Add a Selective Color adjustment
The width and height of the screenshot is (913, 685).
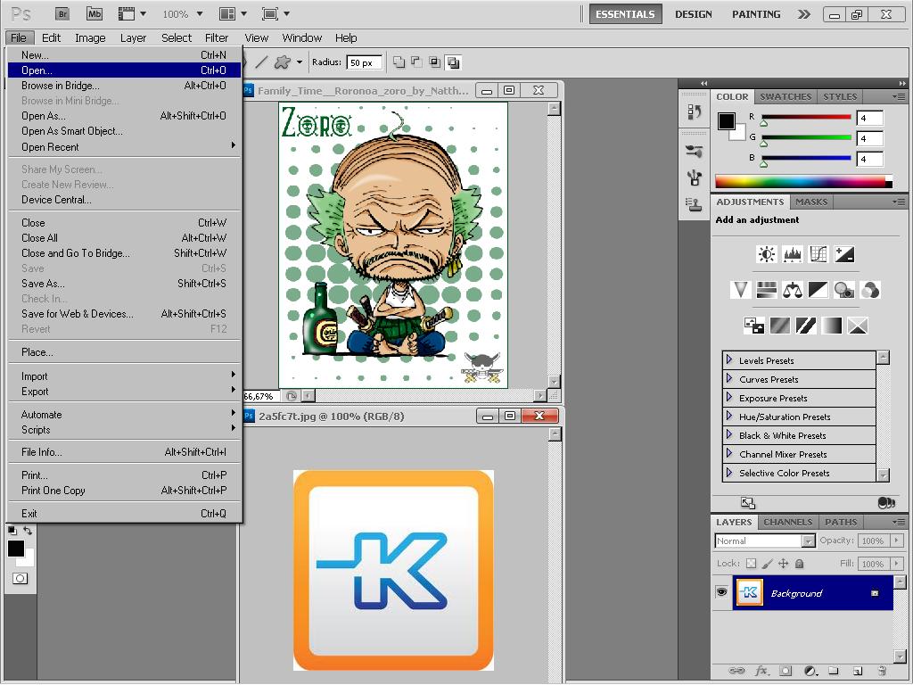pyautogui.click(x=858, y=325)
